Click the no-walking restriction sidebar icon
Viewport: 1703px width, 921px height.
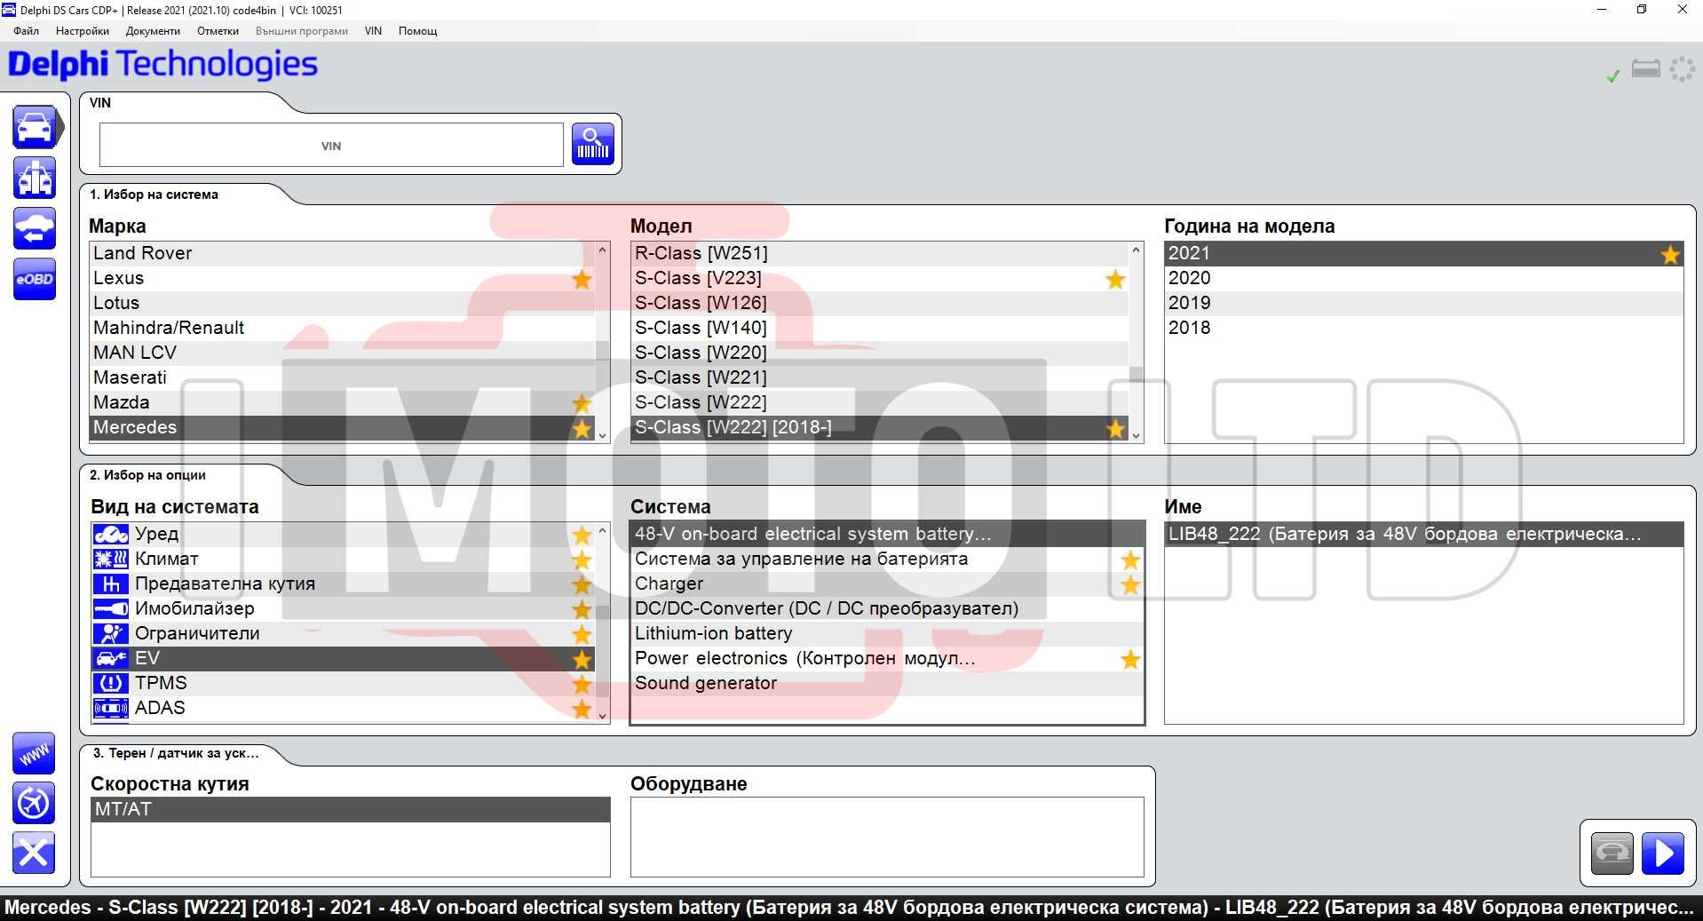[x=34, y=804]
